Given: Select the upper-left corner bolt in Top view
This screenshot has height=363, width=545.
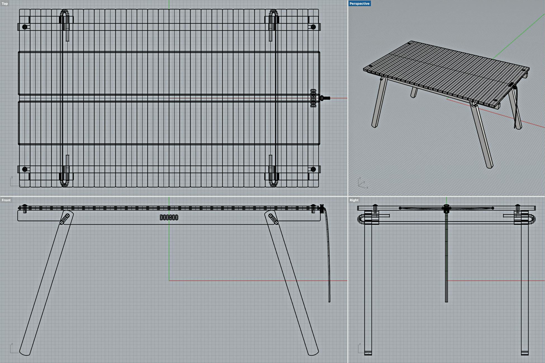Looking at the screenshot, I should (x=25, y=27).
